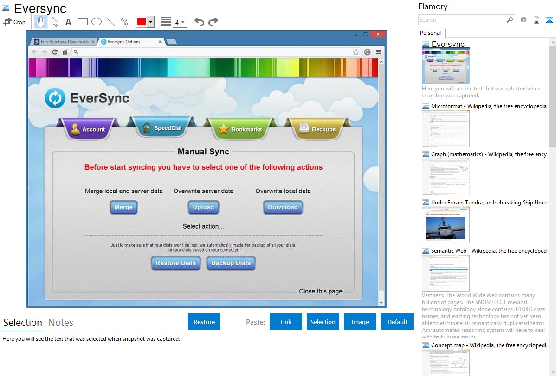Click the Flamory search magnifier icon
This screenshot has width=556, height=376.
[x=510, y=20]
